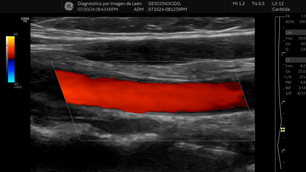Click the exam date and time stamp
306x172 pixels.
(98, 9)
